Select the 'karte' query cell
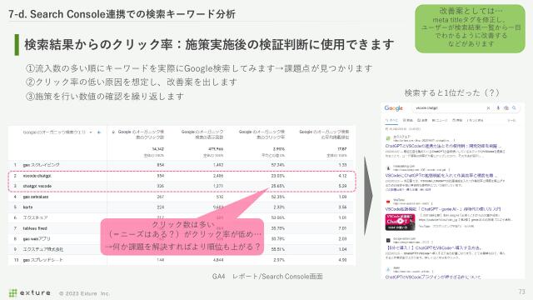 click(x=27, y=207)
